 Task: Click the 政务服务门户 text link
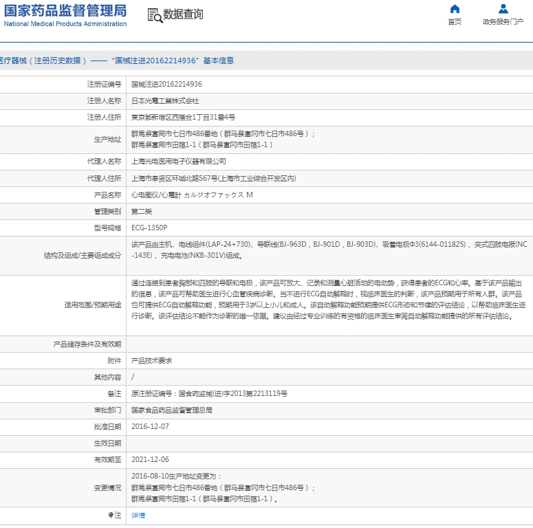pos(503,22)
